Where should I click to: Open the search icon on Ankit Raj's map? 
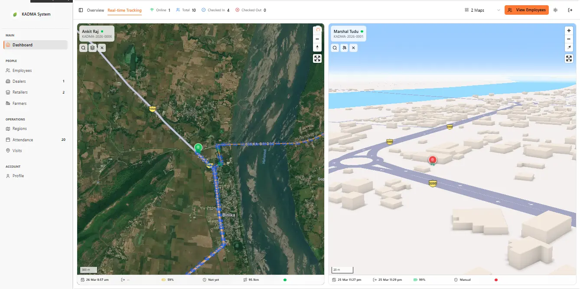coord(83,48)
